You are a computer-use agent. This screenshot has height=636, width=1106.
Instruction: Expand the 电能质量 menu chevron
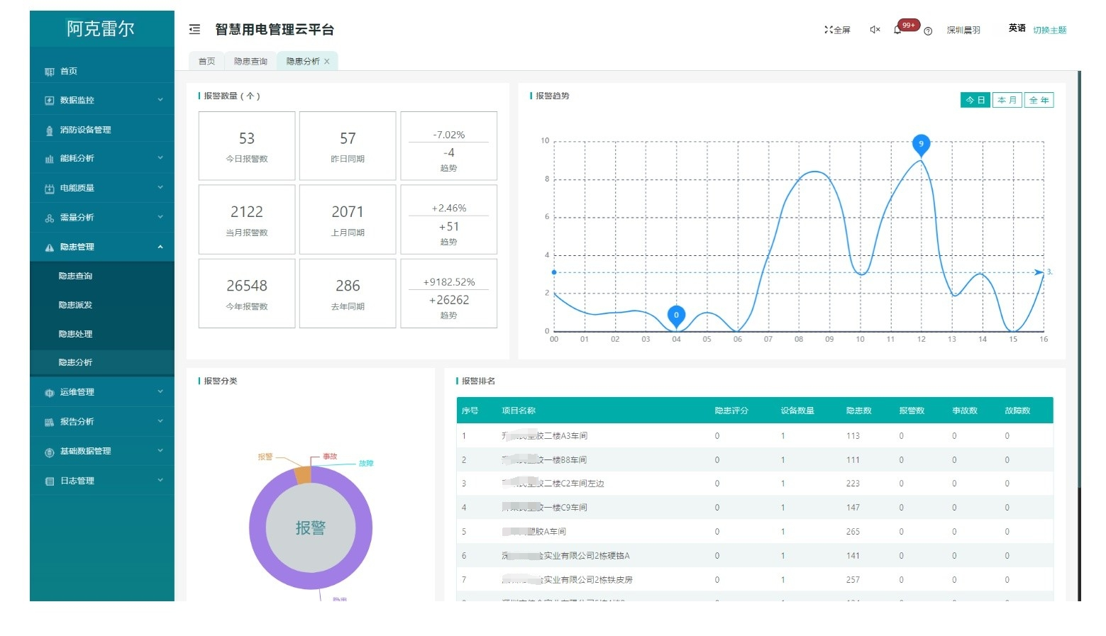click(x=160, y=188)
